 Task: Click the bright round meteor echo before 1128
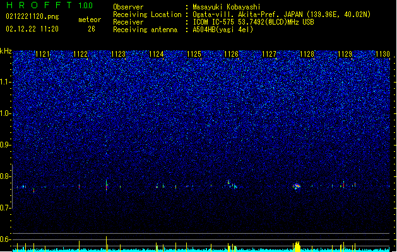tap(297, 186)
